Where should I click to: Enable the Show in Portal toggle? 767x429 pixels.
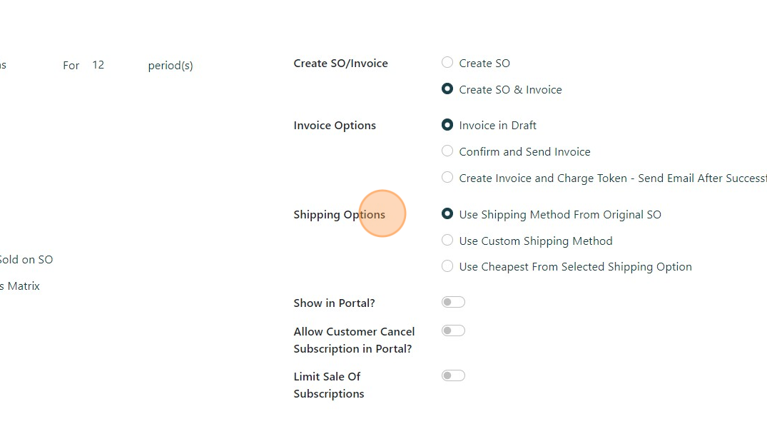453,303
